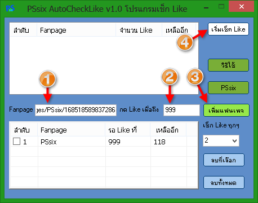
Task: Minimize the AutoCheckLike window
Action: coord(206,7)
